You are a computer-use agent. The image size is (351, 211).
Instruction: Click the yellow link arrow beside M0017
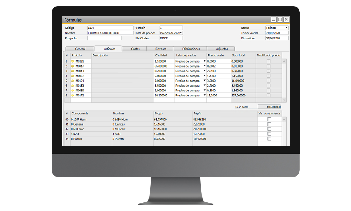click(73, 66)
